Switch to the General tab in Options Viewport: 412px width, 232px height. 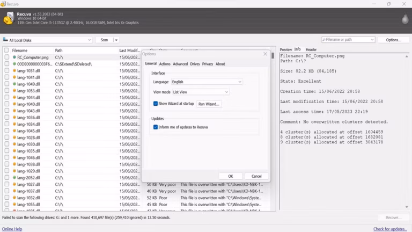click(x=151, y=64)
